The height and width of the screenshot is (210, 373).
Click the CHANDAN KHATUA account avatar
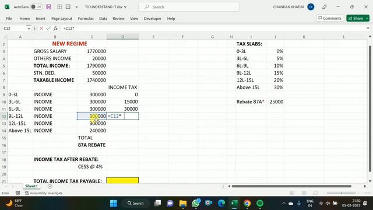(311, 7)
